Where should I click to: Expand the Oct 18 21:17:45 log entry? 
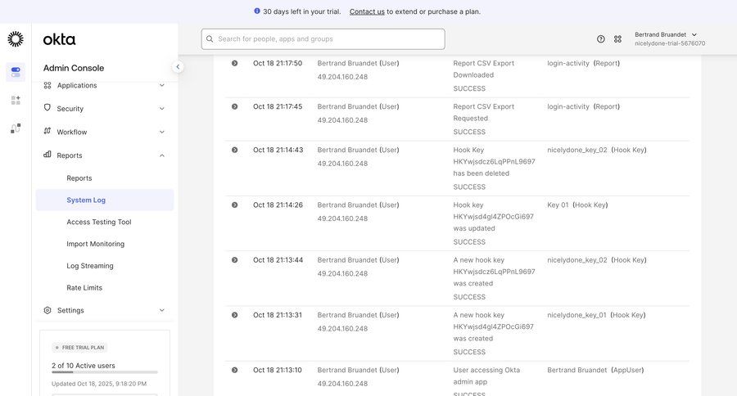pyautogui.click(x=234, y=106)
